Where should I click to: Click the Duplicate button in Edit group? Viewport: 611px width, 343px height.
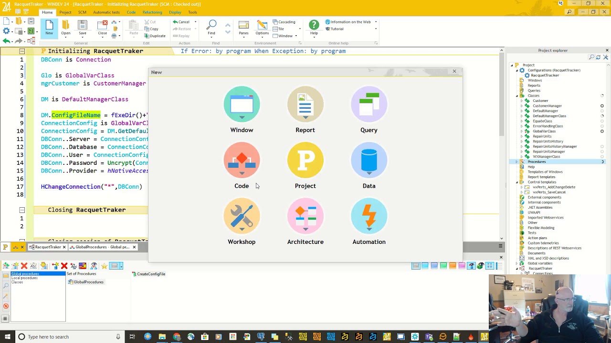pos(155,36)
